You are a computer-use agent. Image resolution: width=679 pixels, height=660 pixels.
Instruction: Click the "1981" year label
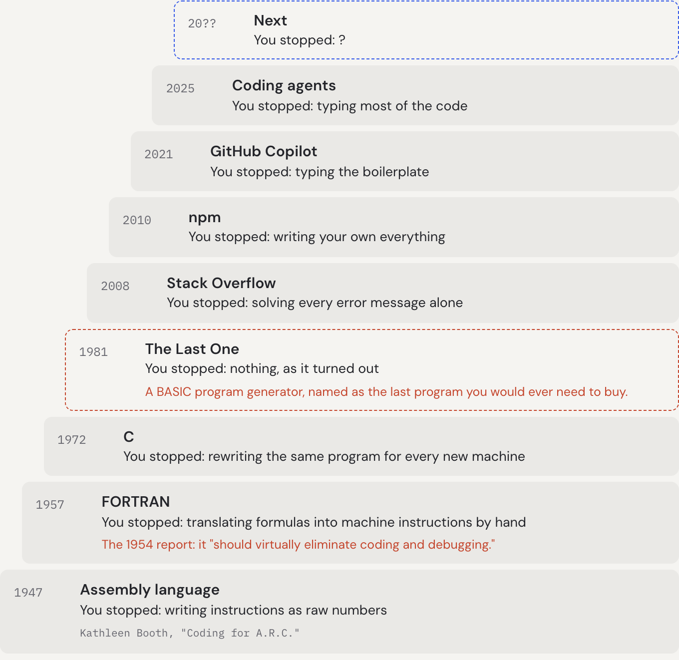coord(93,352)
